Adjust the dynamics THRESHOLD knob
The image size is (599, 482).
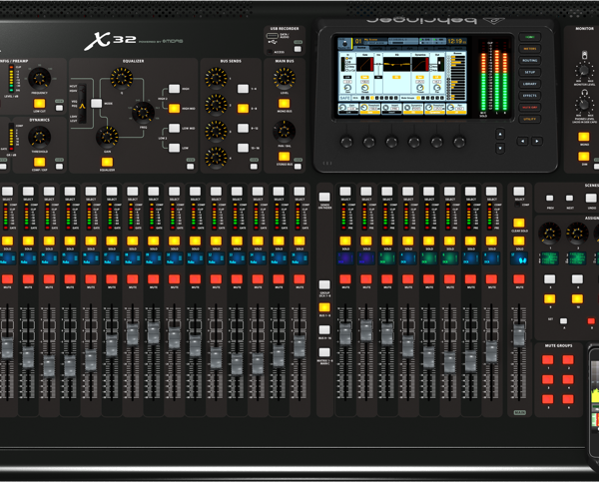point(39,137)
